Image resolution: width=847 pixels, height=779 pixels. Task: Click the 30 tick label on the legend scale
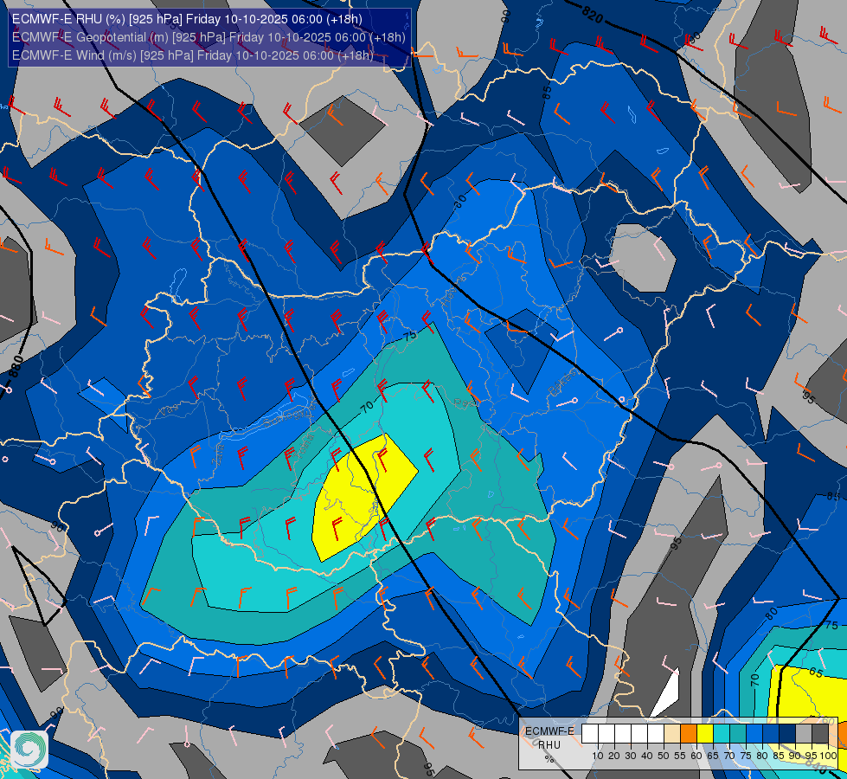631,756
